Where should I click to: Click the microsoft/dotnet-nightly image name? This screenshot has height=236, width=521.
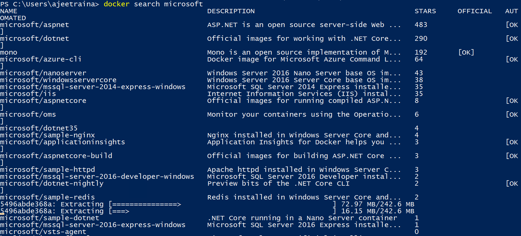[52, 184]
